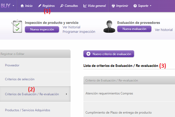Click the Nueva evaluación button

pyautogui.click(x=134, y=29)
